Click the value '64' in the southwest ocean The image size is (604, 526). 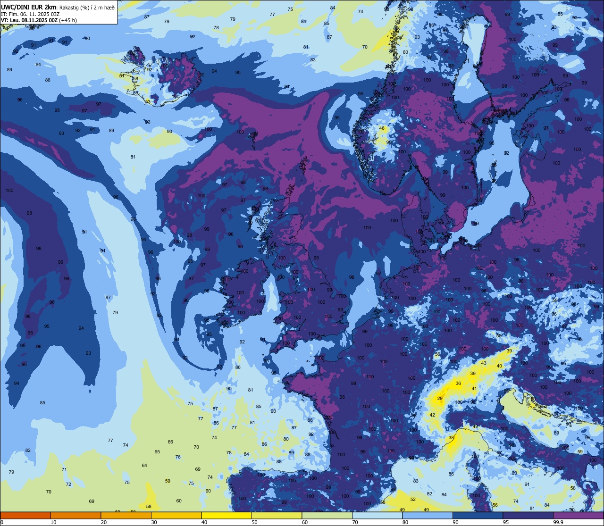pyautogui.click(x=144, y=466)
